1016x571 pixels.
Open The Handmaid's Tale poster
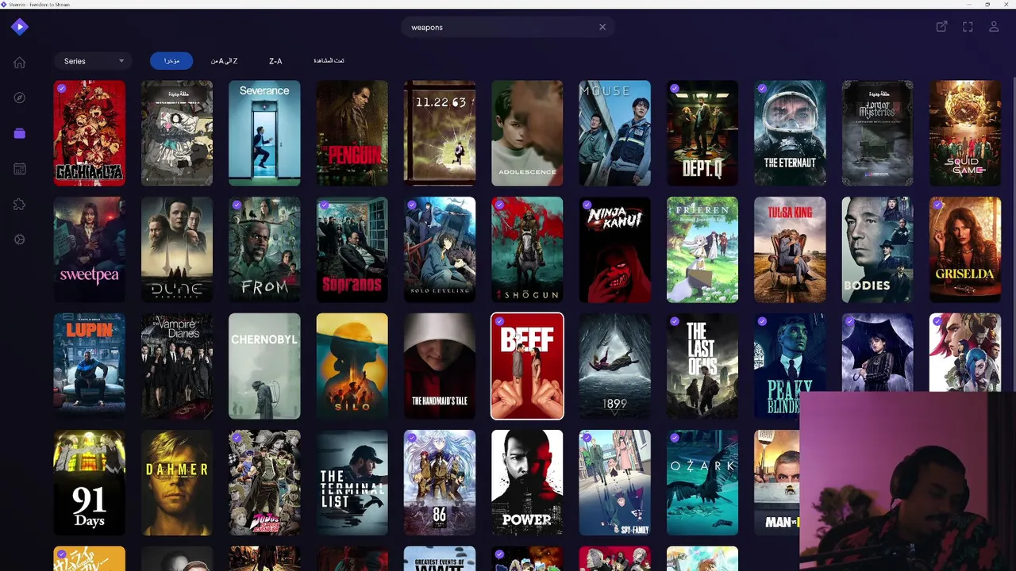440,366
